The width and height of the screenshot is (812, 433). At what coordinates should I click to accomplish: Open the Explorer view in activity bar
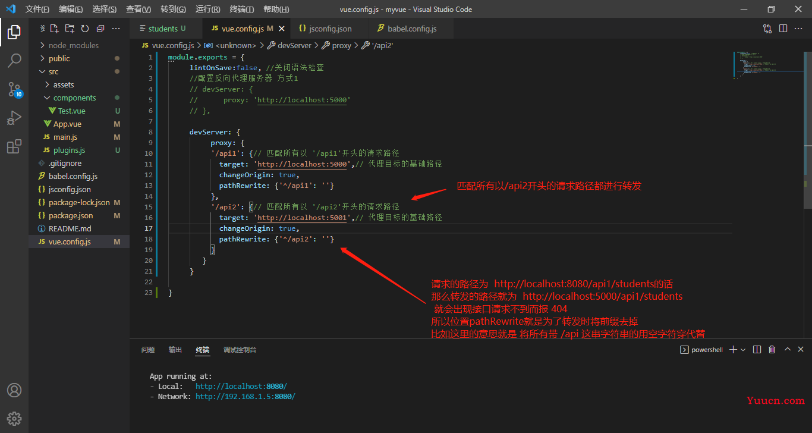14,32
